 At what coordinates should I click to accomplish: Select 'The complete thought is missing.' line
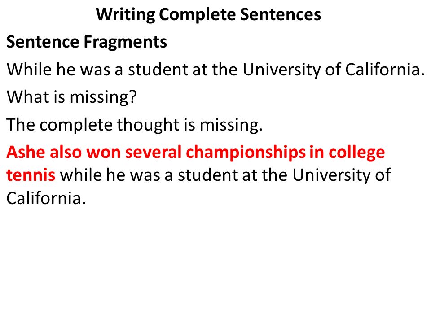(x=135, y=124)
